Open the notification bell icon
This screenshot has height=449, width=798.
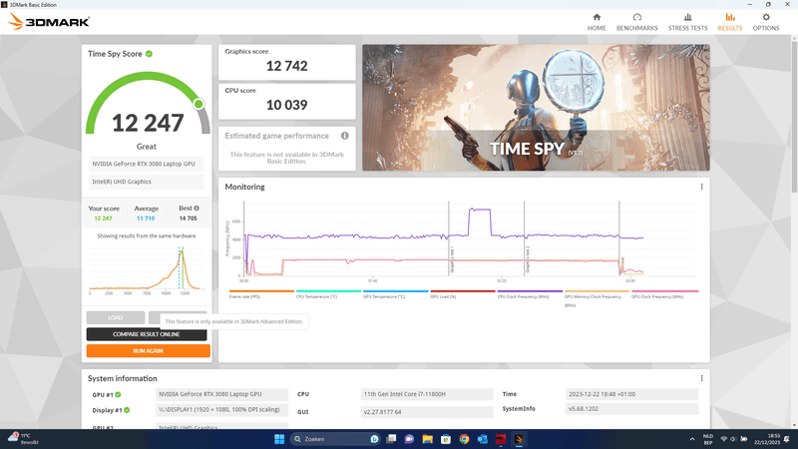[x=787, y=439]
